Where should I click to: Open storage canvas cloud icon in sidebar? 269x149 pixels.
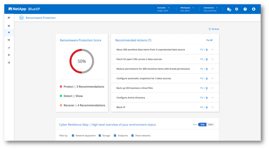click(9, 18)
